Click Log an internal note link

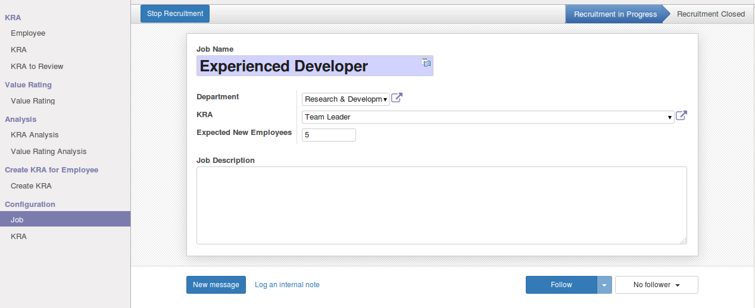[287, 285]
